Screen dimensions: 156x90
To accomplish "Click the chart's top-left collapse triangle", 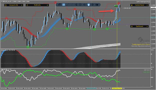I will coord(1,2).
